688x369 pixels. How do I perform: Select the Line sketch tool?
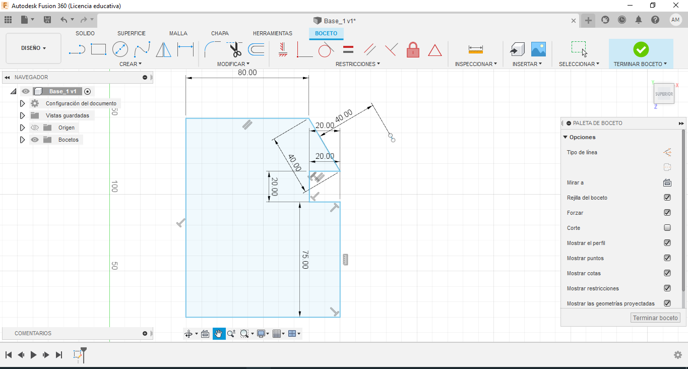click(x=77, y=49)
